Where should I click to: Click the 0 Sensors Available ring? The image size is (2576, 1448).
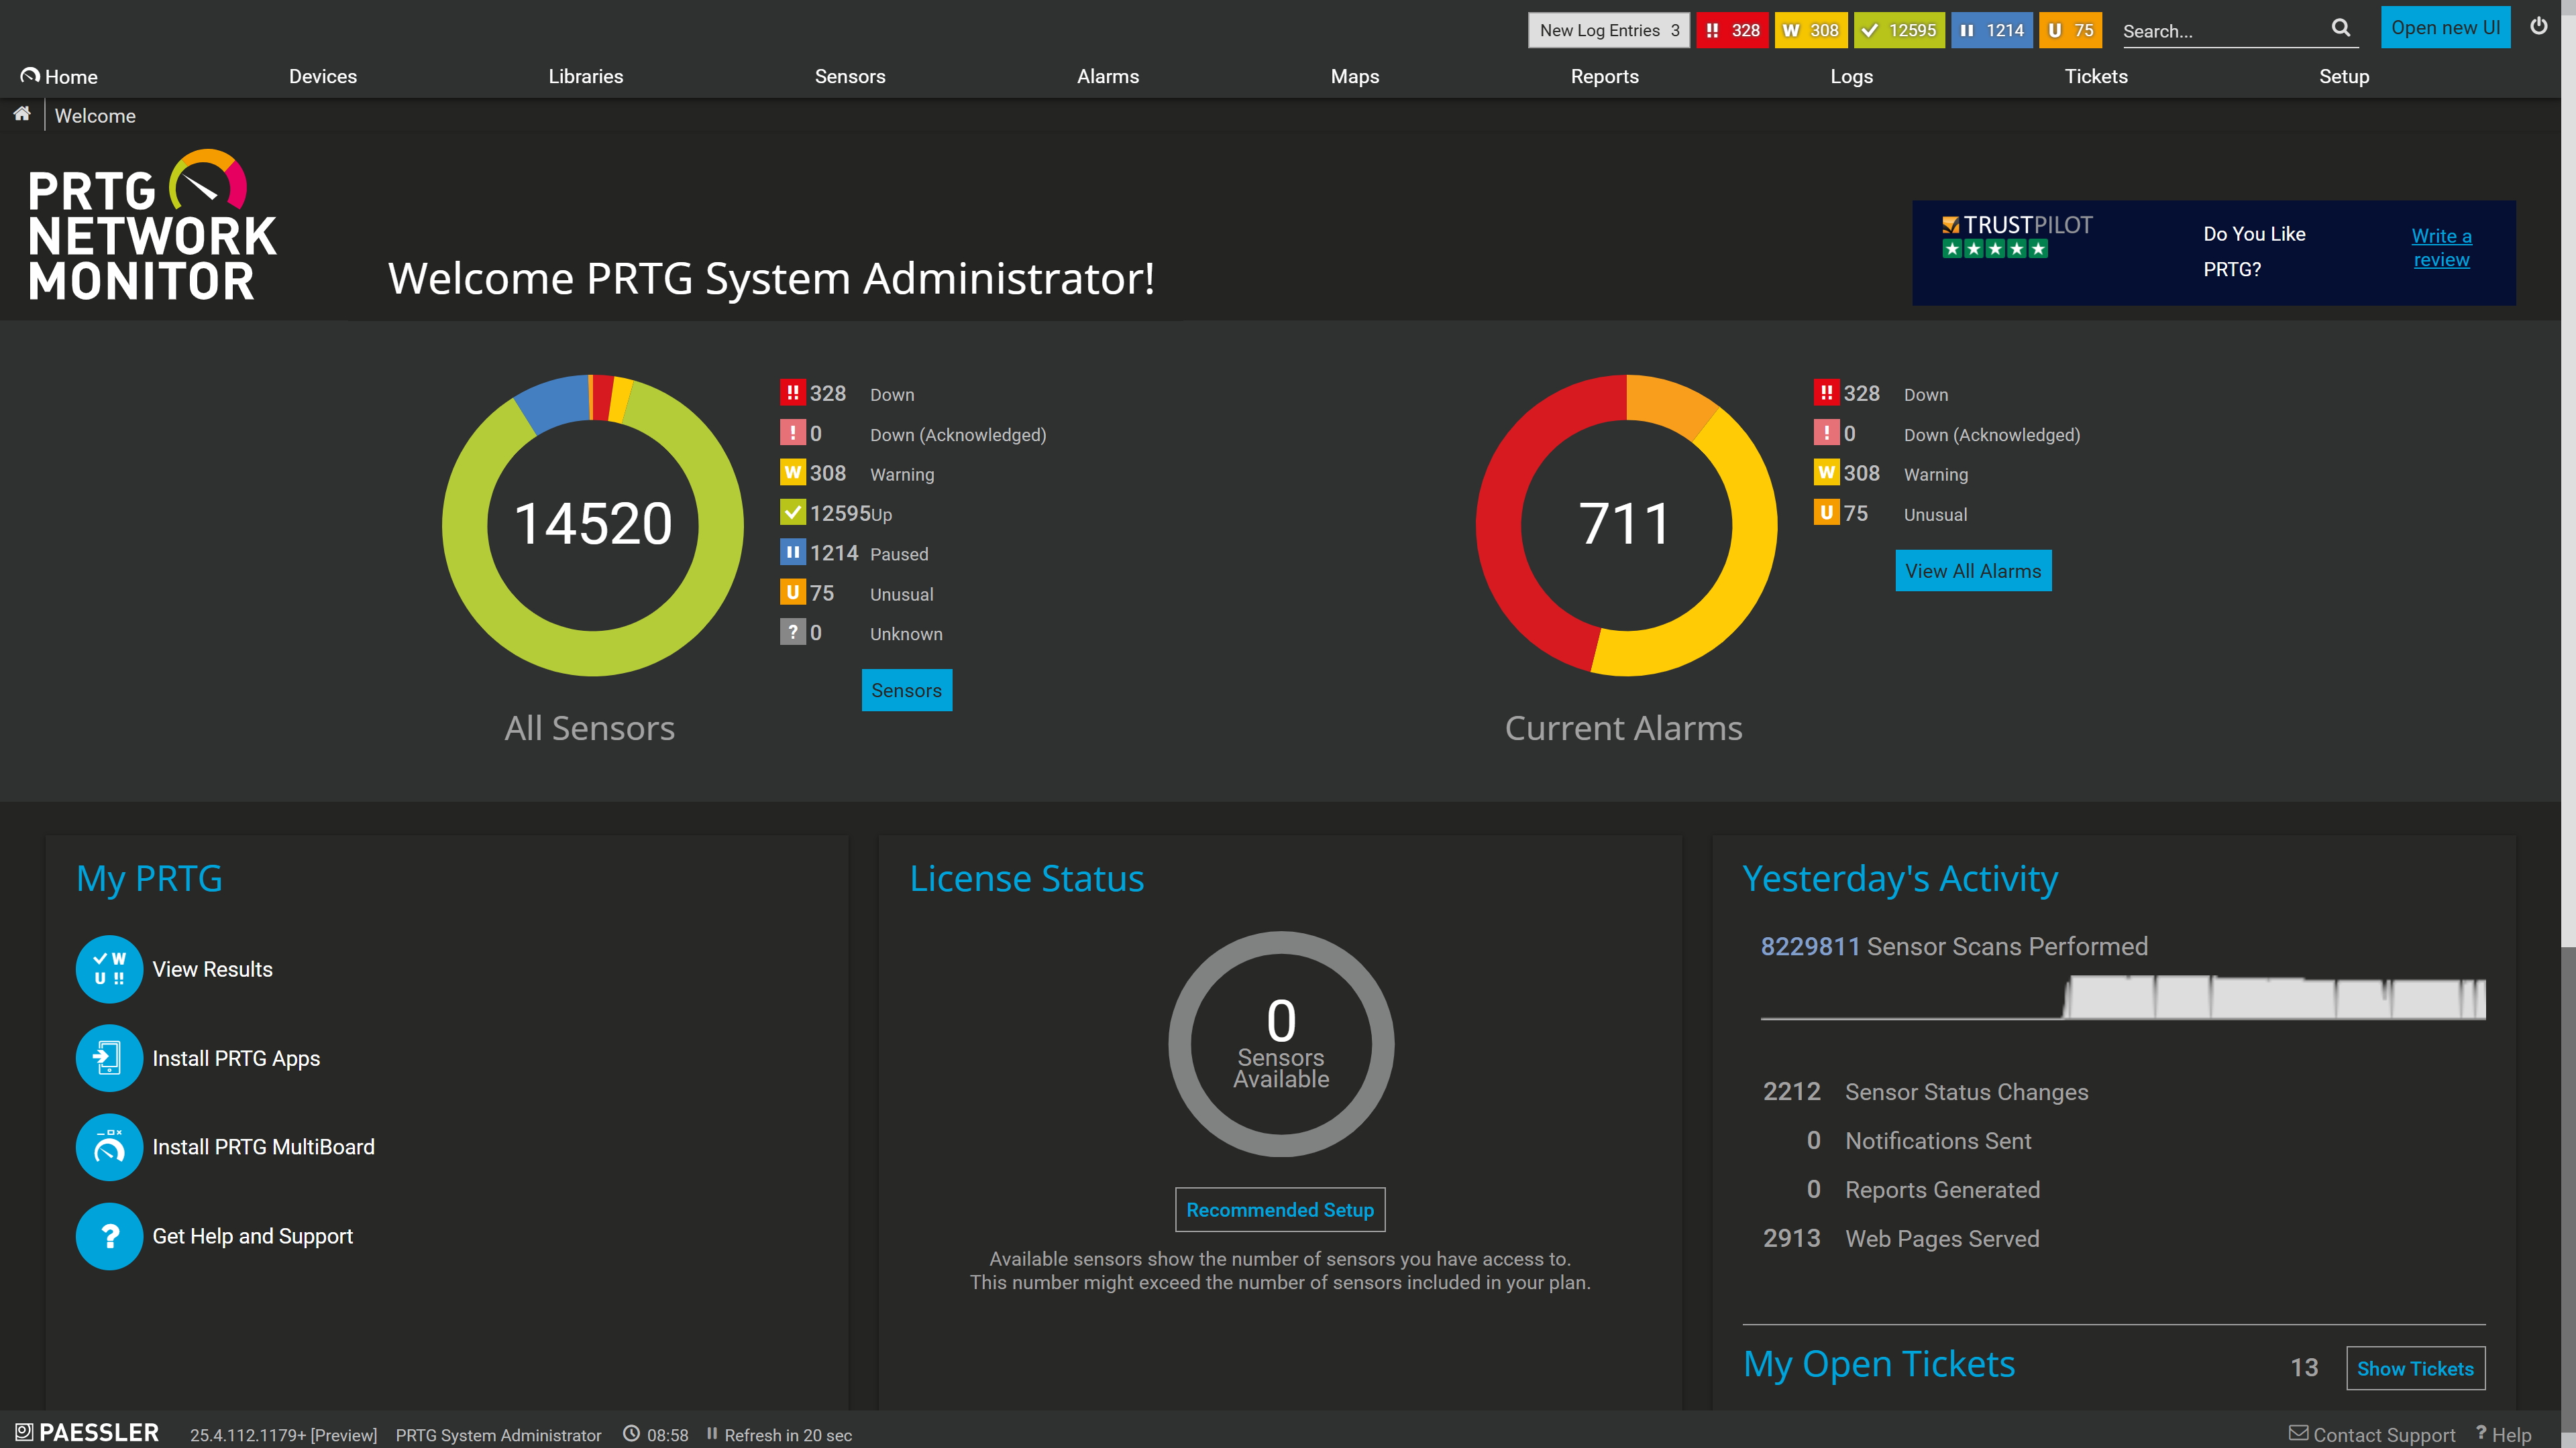click(x=1280, y=1043)
